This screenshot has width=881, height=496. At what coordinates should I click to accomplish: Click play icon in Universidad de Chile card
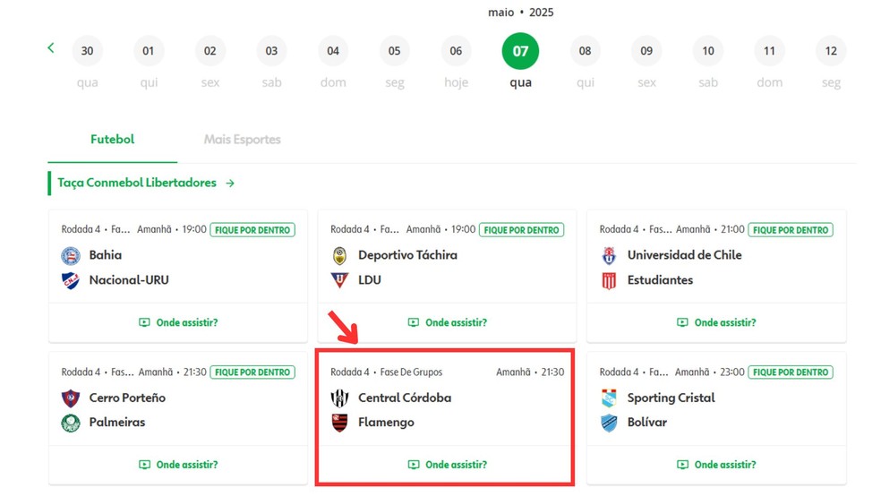point(682,322)
